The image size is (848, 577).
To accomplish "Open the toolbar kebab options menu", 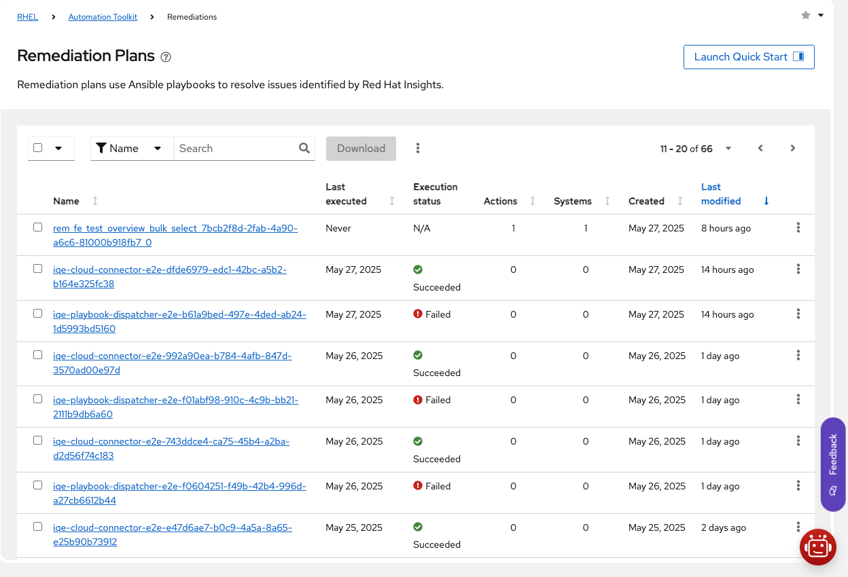I will pyautogui.click(x=418, y=148).
